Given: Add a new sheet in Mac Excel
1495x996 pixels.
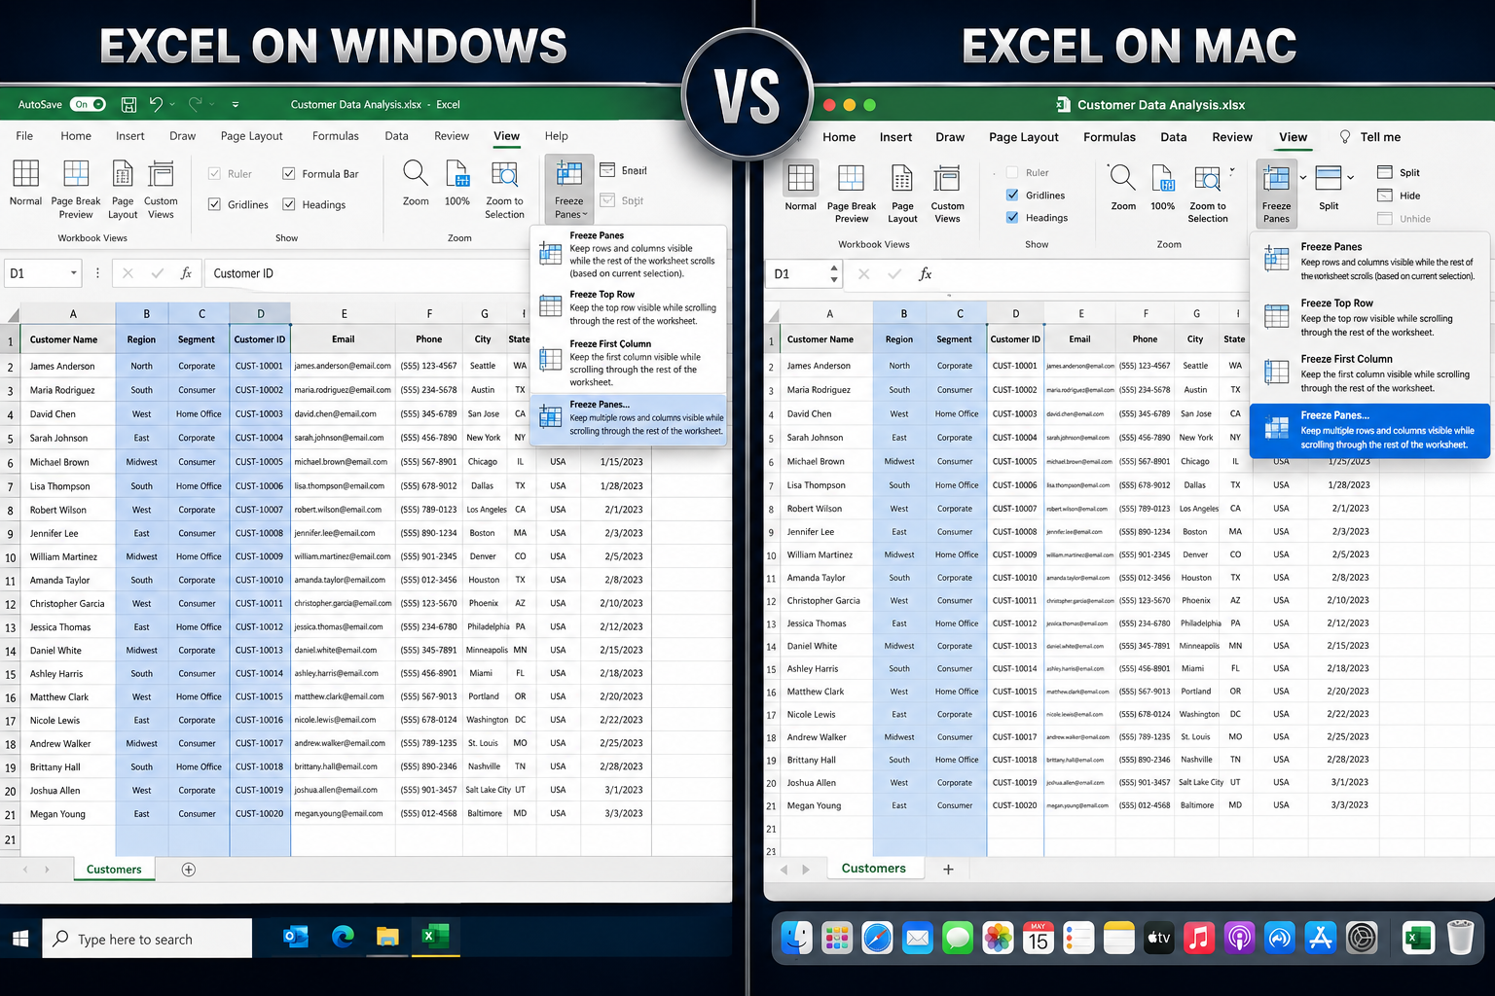Looking at the screenshot, I should point(948,870).
